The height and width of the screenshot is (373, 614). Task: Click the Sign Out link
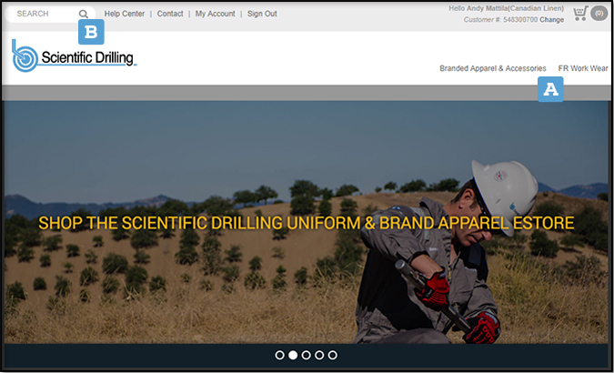click(x=262, y=15)
